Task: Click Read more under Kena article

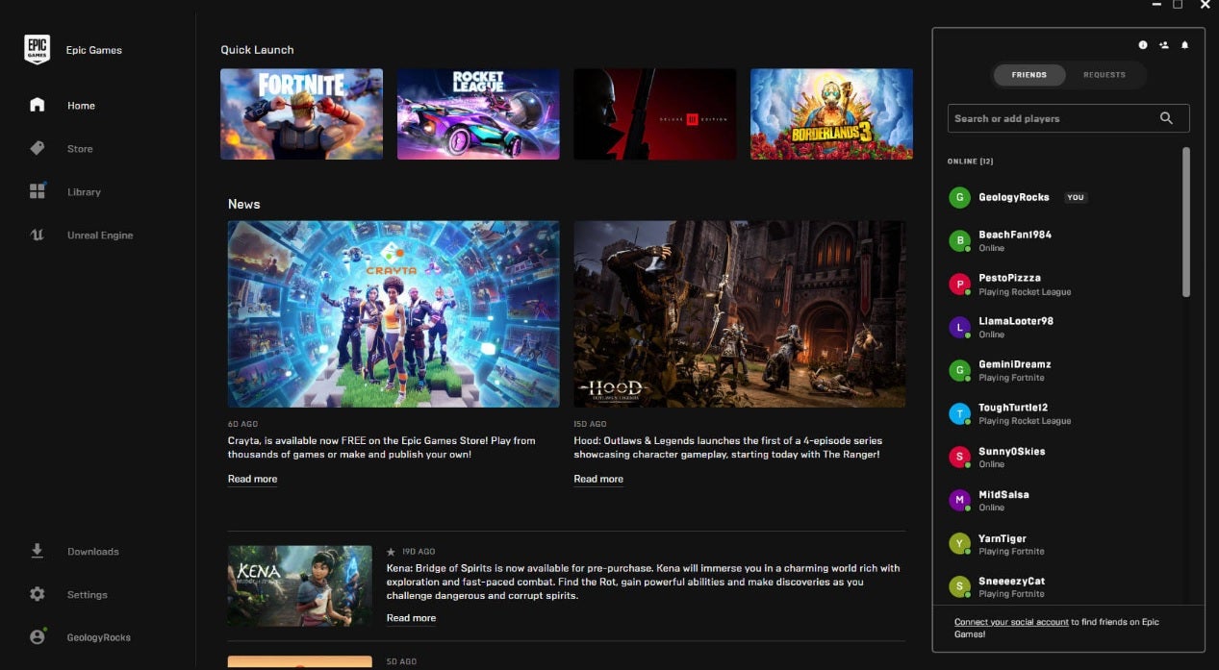Action: point(411,618)
